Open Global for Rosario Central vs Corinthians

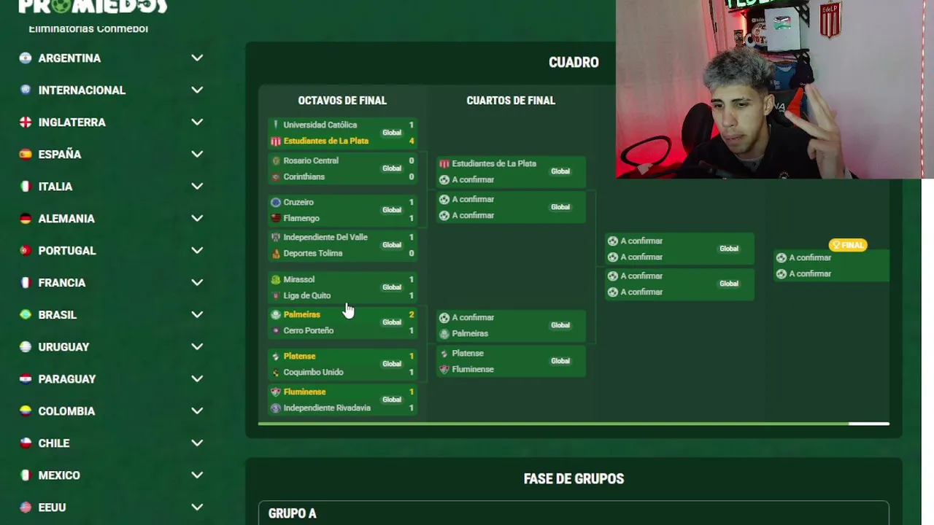[392, 168]
